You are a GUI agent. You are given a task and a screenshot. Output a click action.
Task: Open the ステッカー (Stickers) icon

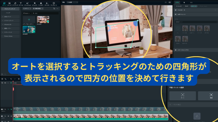coord(47,4)
